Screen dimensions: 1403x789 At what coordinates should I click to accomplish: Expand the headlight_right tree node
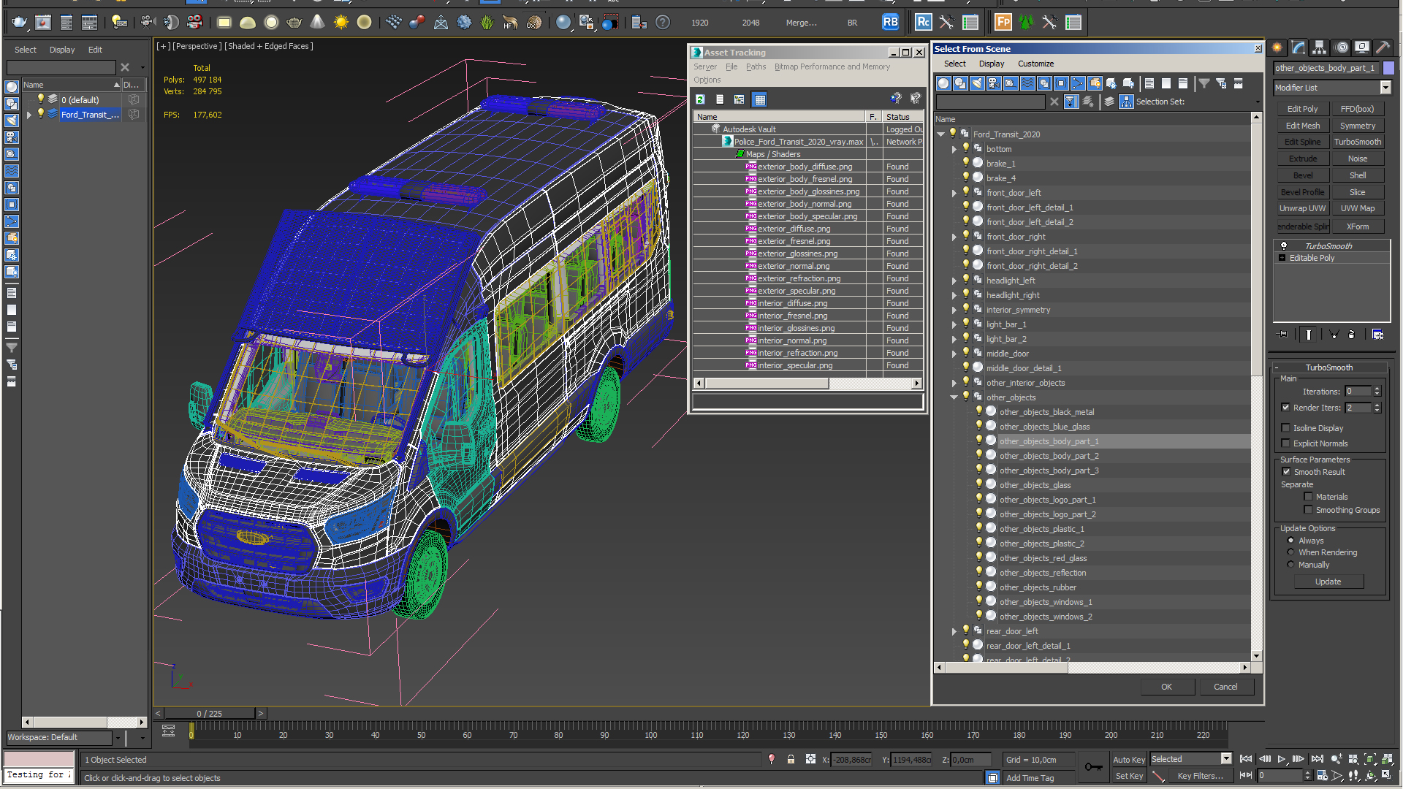pos(954,295)
